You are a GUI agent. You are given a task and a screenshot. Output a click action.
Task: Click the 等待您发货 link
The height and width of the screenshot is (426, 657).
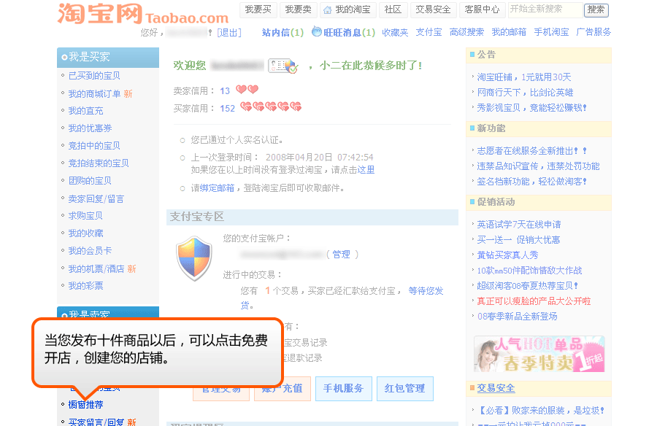coord(426,291)
